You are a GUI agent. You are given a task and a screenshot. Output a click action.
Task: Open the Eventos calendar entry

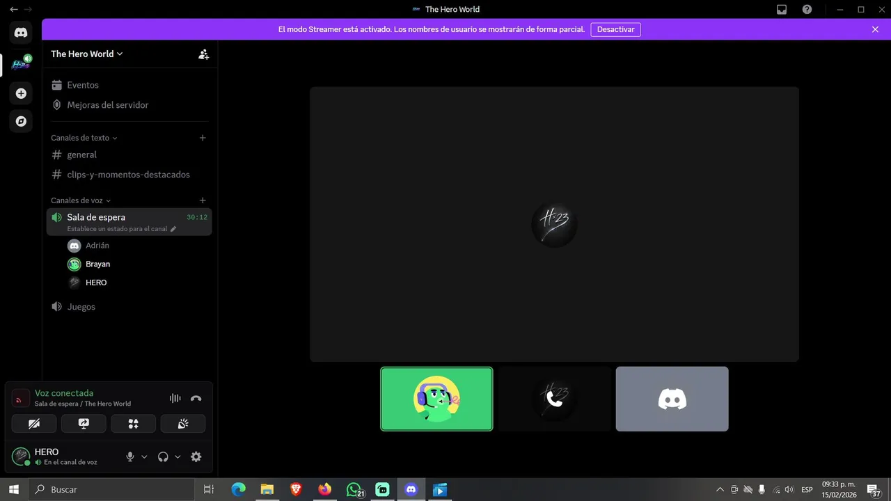tap(129, 85)
